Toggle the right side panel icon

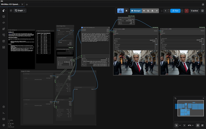point(202,11)
